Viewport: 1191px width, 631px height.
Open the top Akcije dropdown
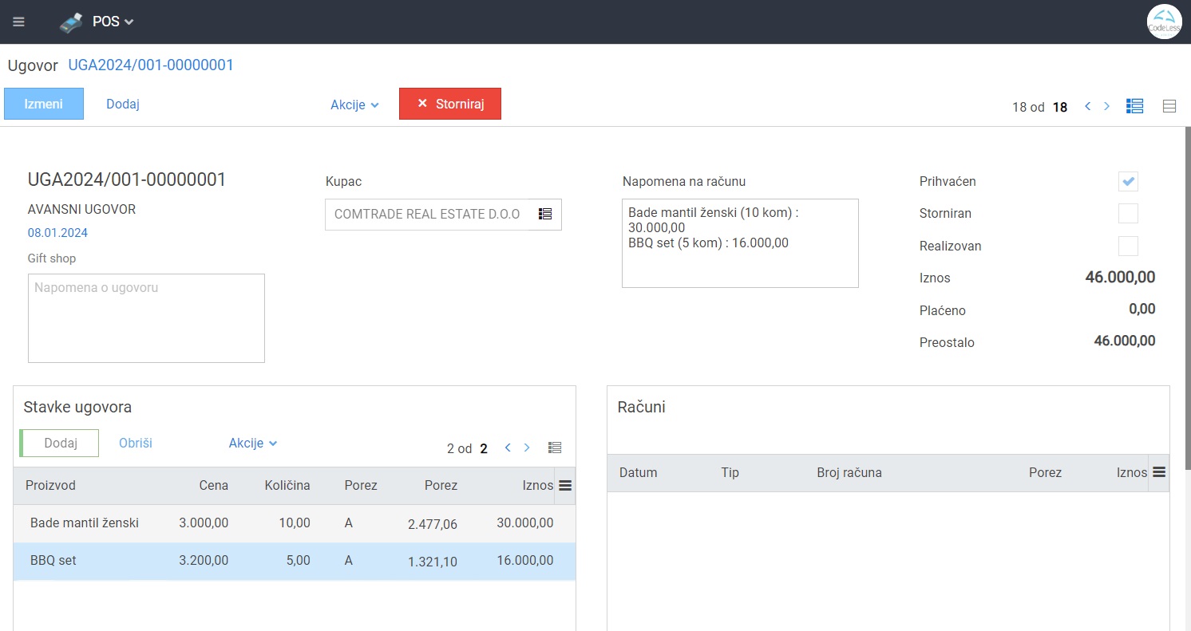(354, 105)
